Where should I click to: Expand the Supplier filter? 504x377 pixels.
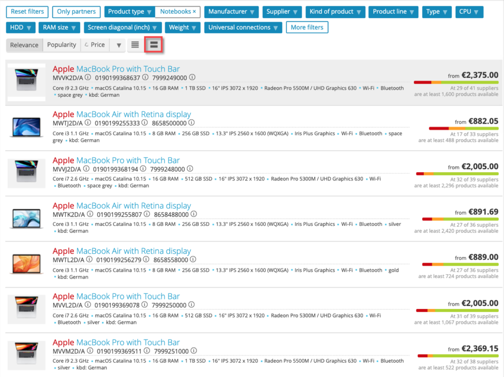[x=282, y=12]
